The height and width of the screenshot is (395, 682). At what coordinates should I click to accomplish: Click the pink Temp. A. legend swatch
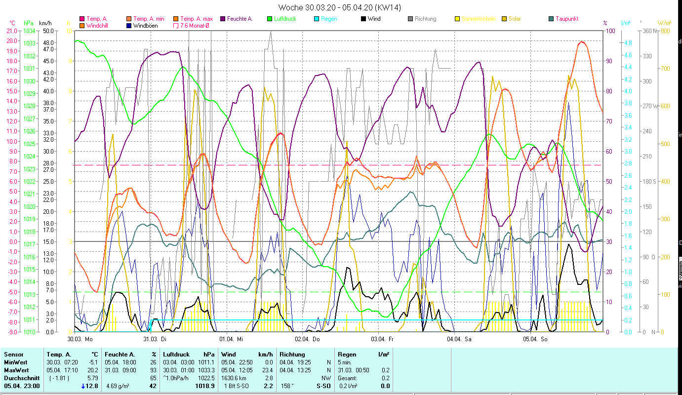pyautogui.click(x=82, y=19)
